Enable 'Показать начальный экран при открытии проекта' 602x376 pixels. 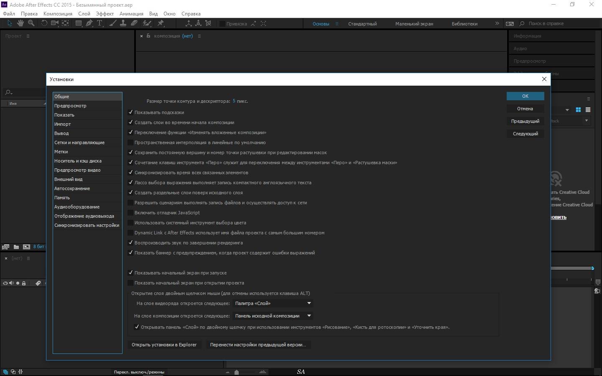pos(130,283)
